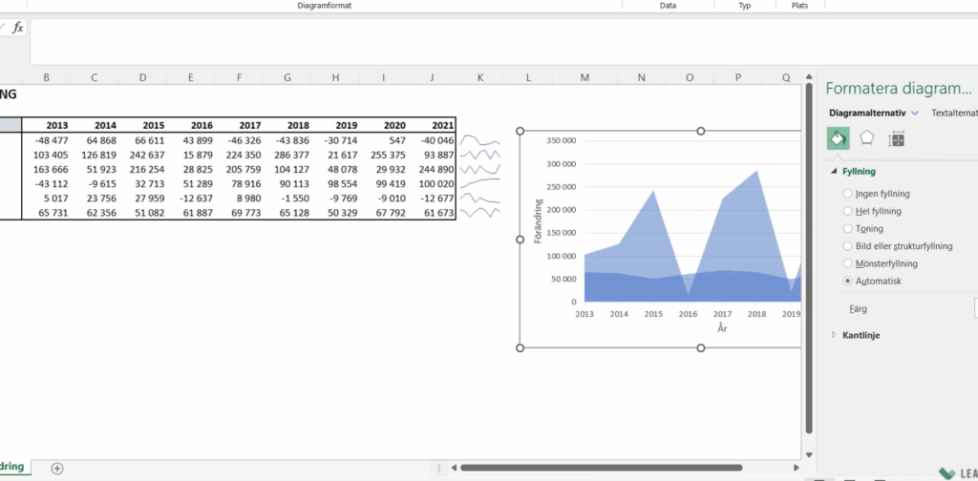Click the vertical scrollbar down arrow
978x481 pixels.
click(810, 455)
